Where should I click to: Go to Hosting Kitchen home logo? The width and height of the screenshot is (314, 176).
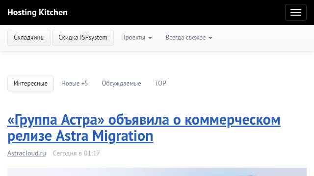37,12
